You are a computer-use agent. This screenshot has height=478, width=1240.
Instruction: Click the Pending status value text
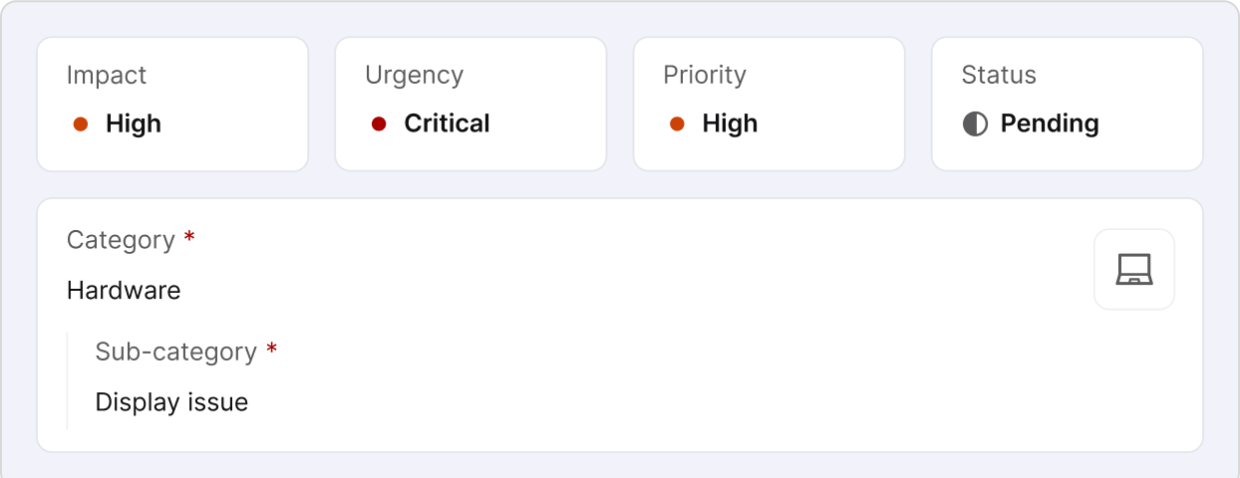(x=1050, y=123)
